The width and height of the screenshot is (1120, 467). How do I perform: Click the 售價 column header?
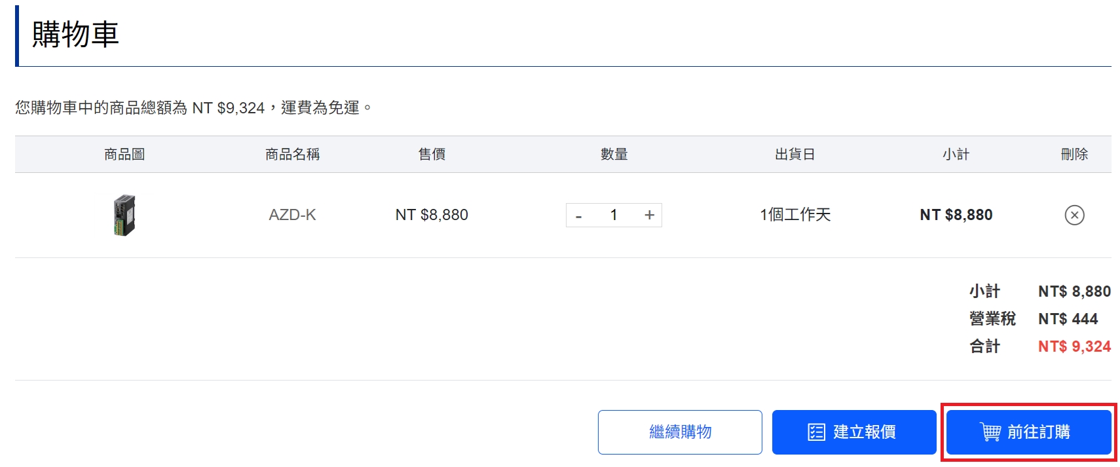[x=432, y=155]
